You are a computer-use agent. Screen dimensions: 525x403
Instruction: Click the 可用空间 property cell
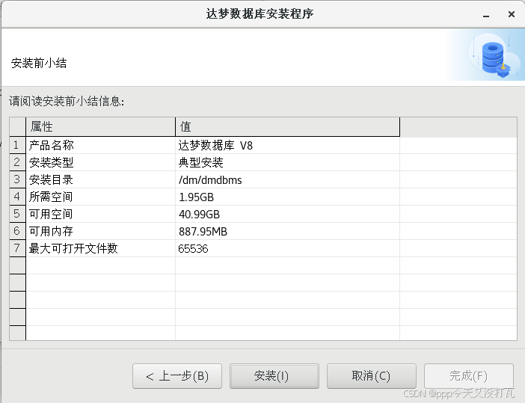point(100,215)
